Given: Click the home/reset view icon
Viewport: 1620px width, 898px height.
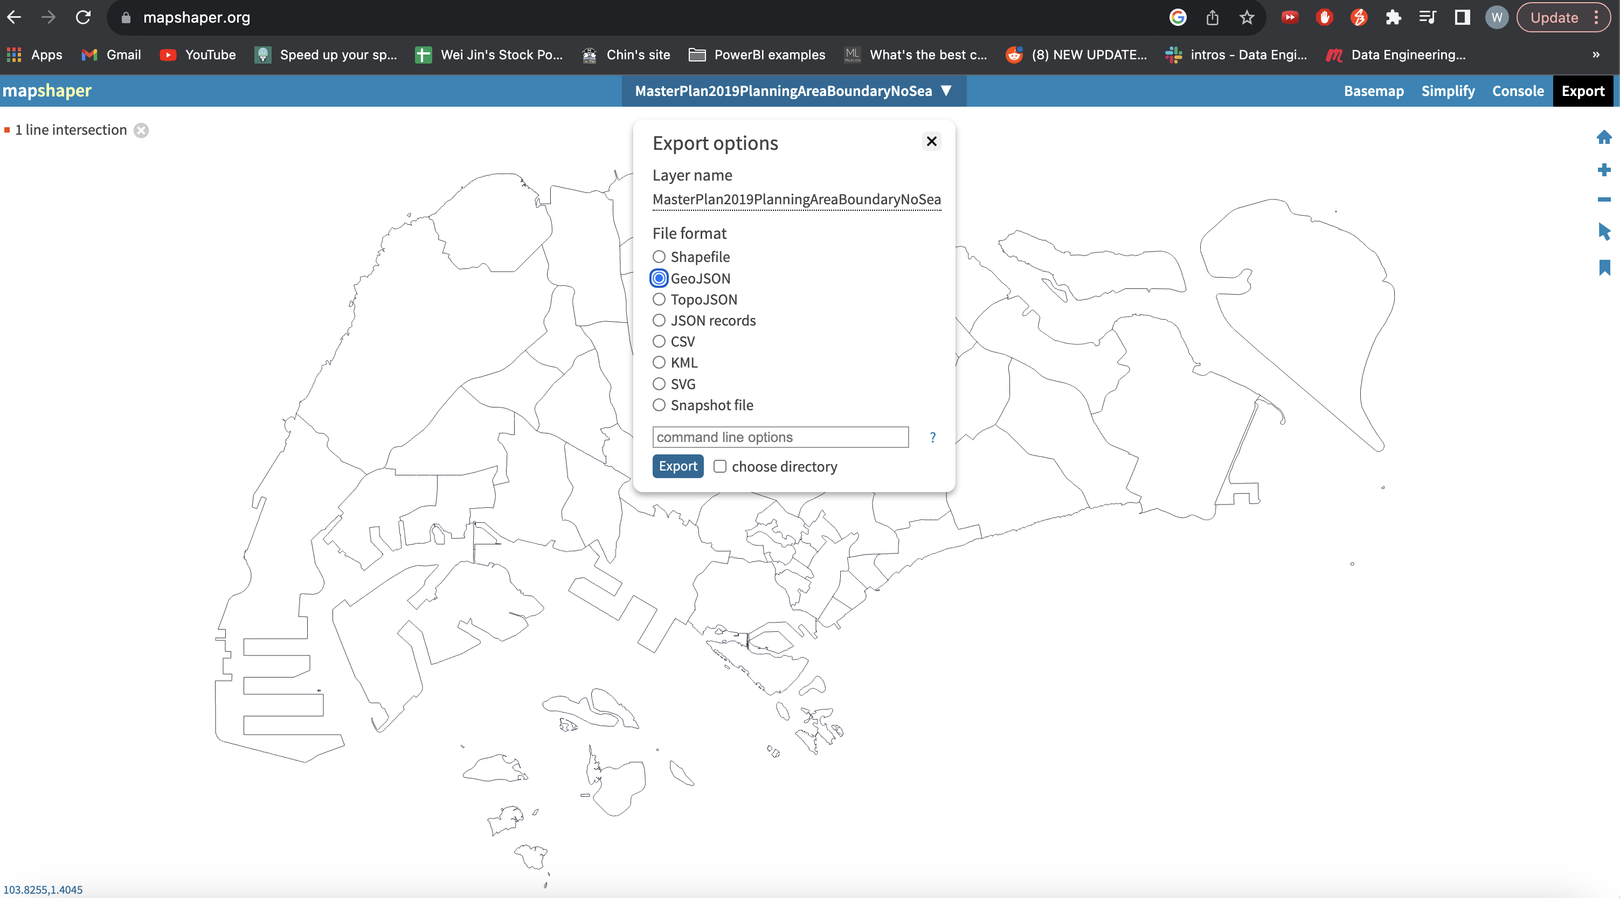Looking at the screenshot, I should pyautogui.click(x=1602, y=136).
